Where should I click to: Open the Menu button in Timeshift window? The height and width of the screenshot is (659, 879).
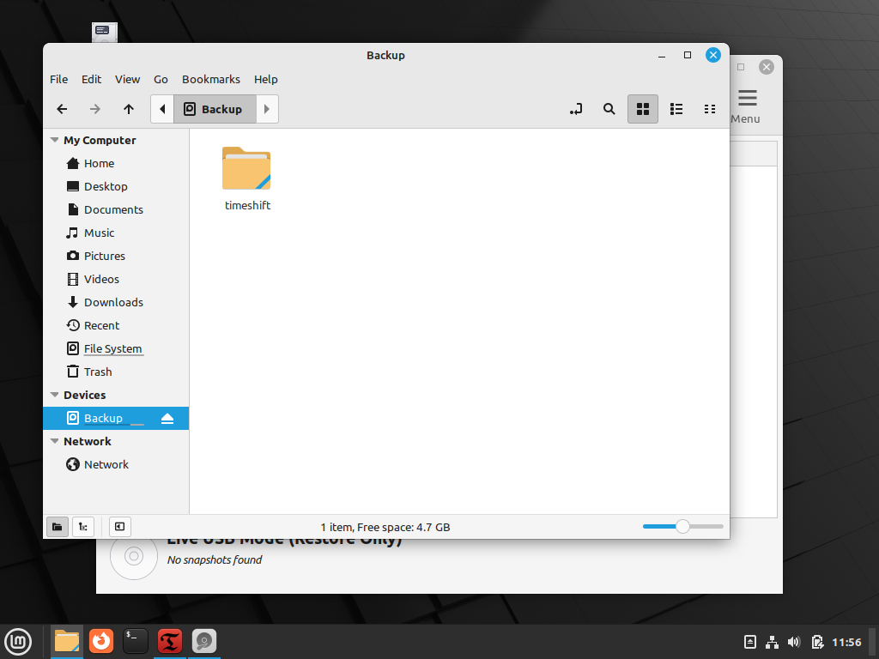[746, 106]
